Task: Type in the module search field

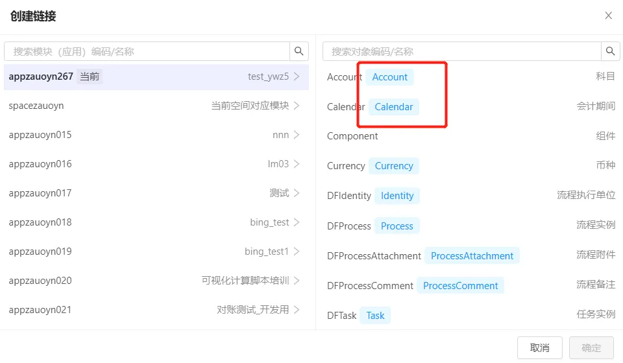Action: tap(147, 51)
